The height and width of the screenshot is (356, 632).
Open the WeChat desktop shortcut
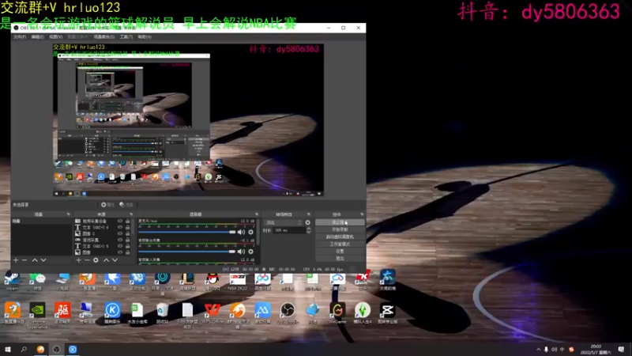(37, 280)
